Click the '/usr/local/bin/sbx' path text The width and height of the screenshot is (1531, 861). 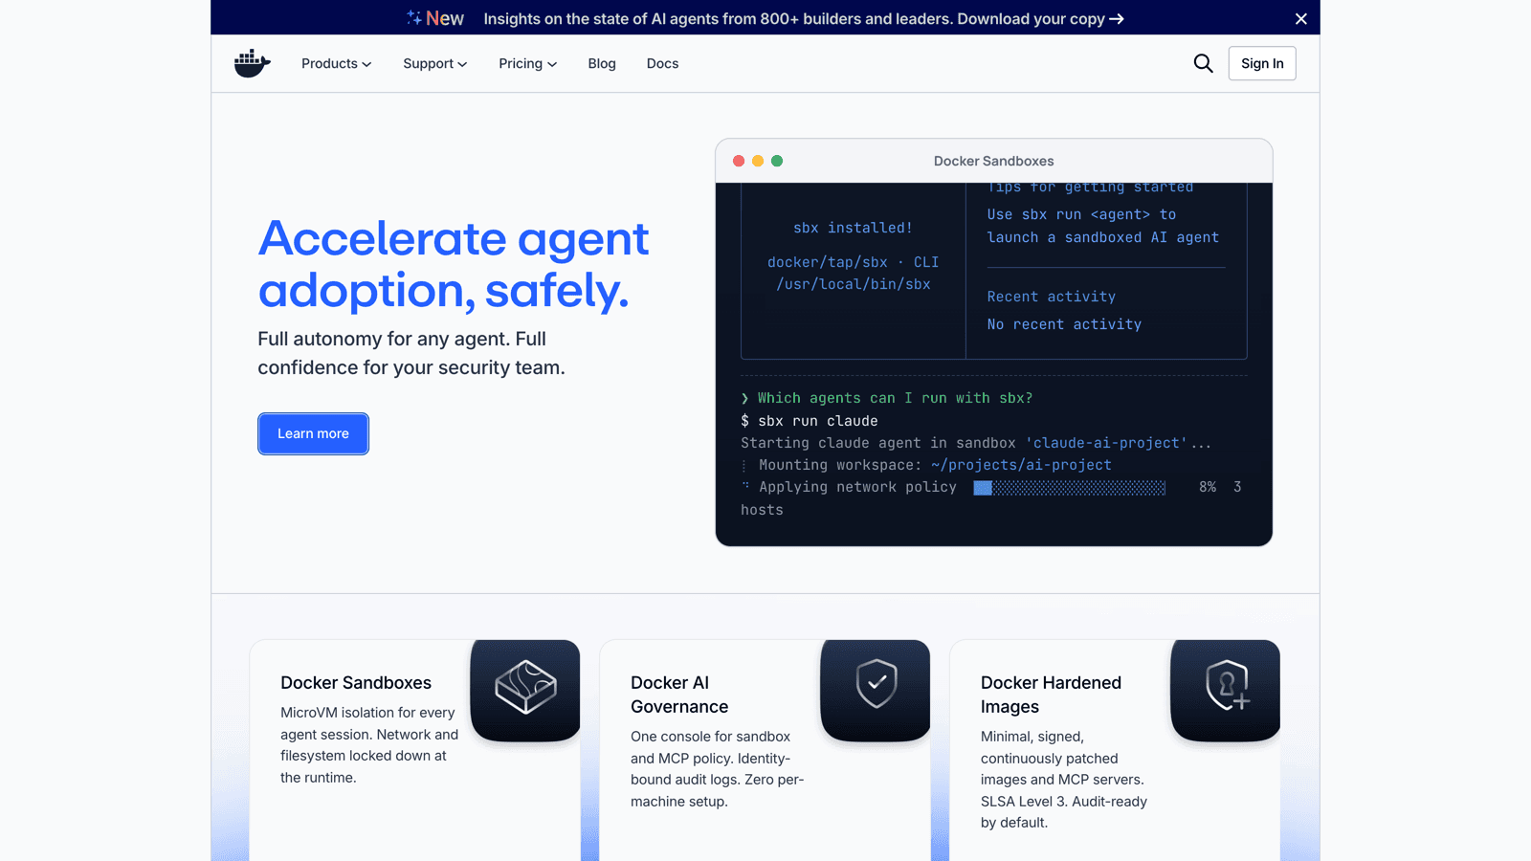tap(854, 284)
